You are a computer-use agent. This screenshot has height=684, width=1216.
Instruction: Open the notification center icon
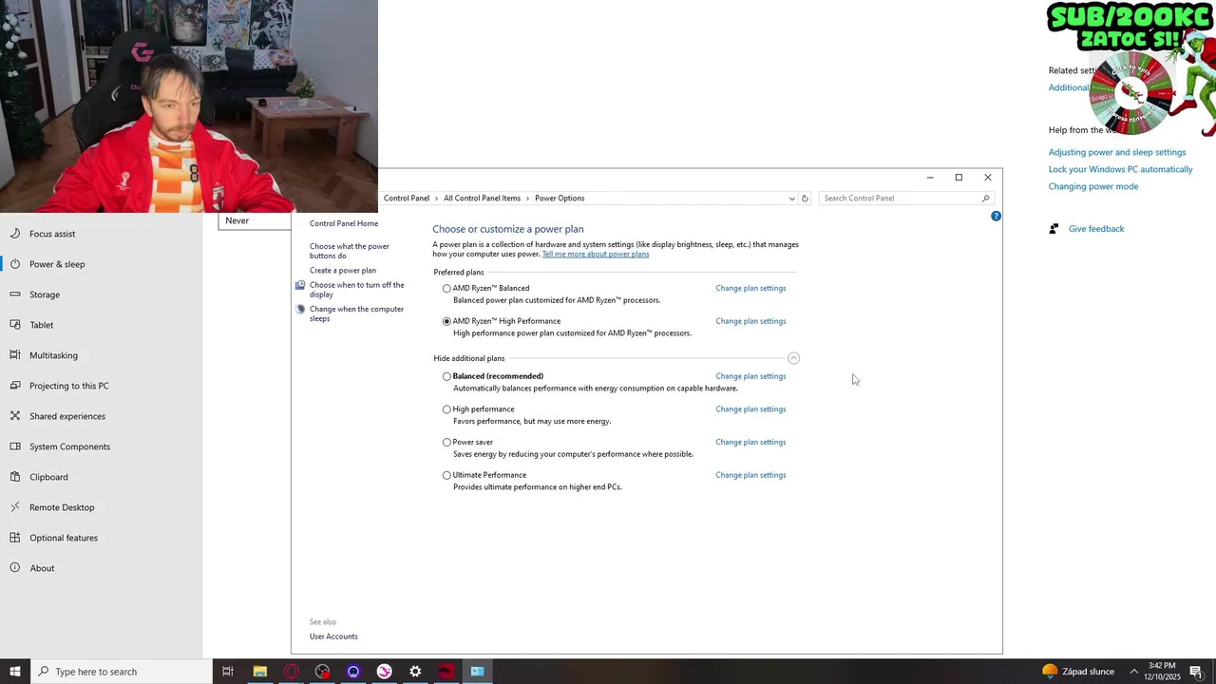[x=1196, y=672]
